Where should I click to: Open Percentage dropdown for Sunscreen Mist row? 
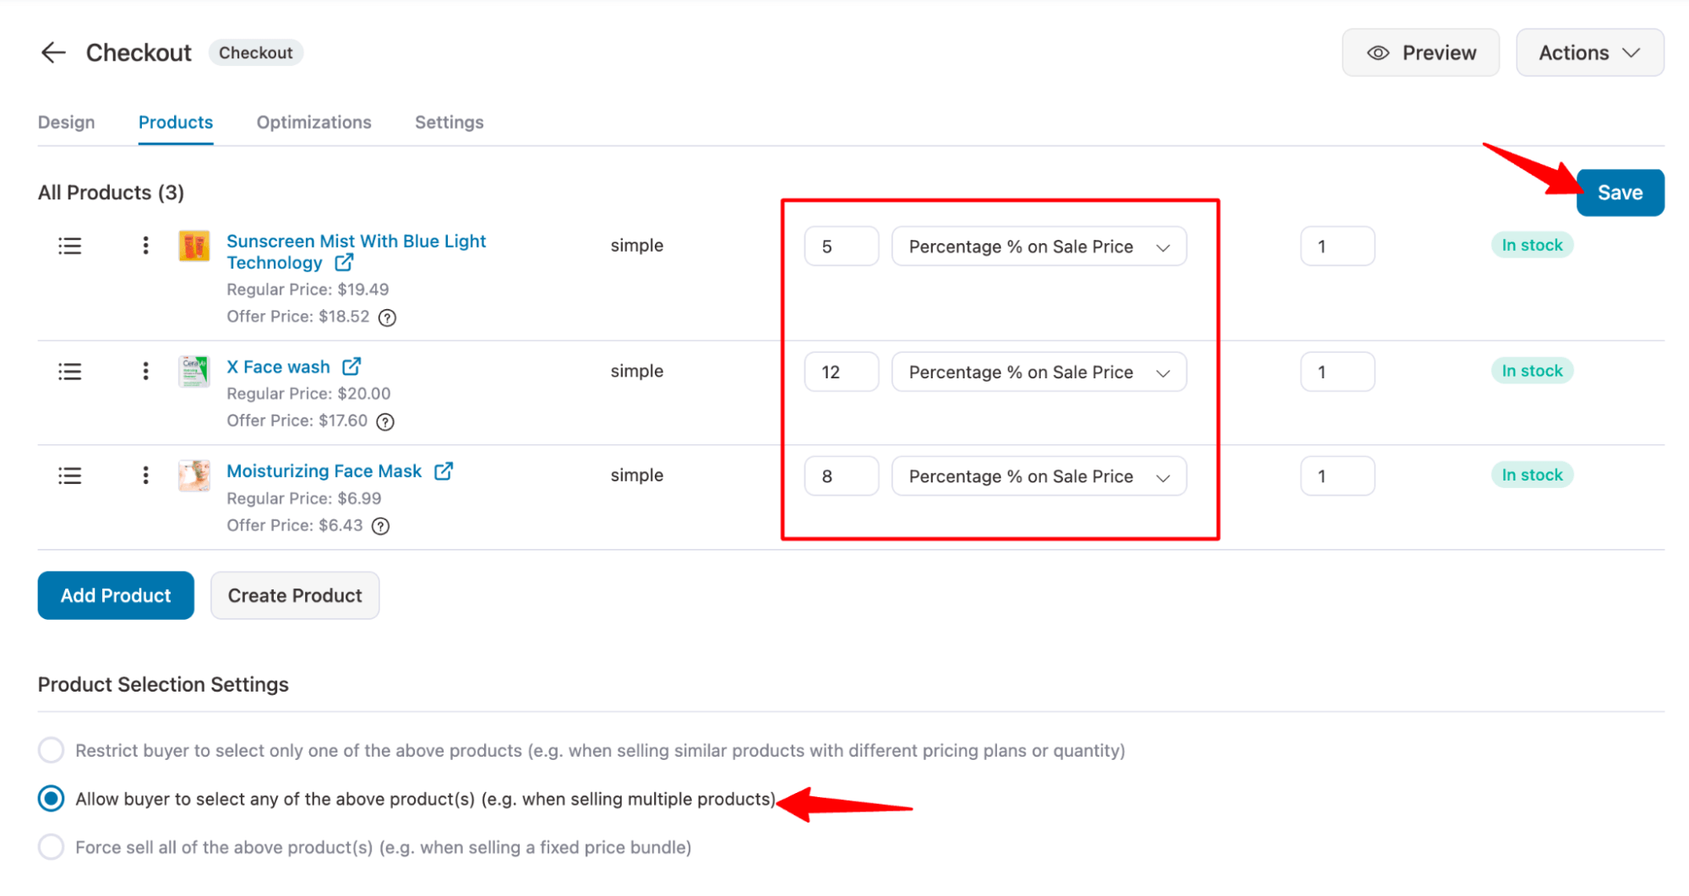click(1038, 246)
